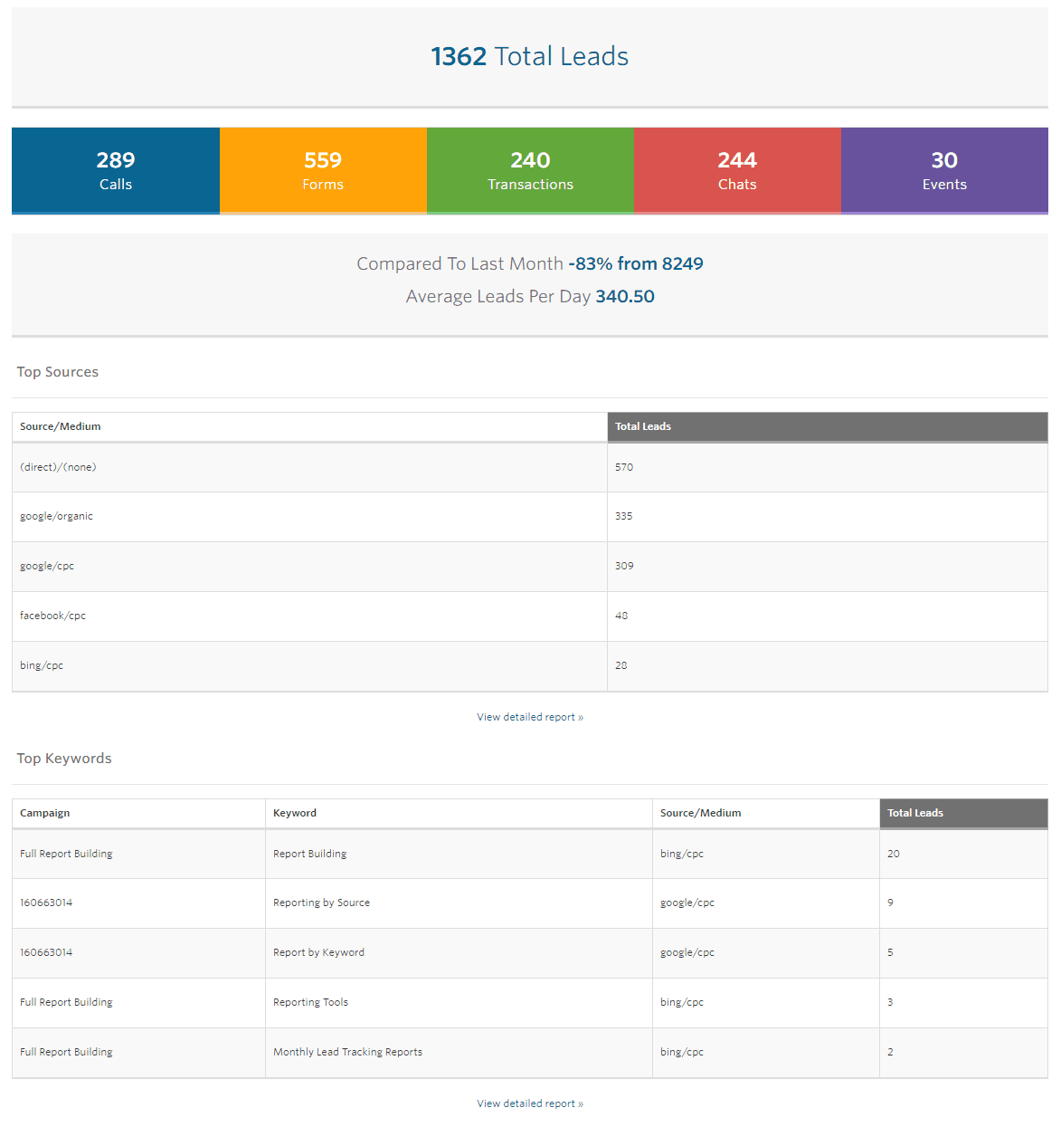View detailed report for Top Sources

[529, 716]
